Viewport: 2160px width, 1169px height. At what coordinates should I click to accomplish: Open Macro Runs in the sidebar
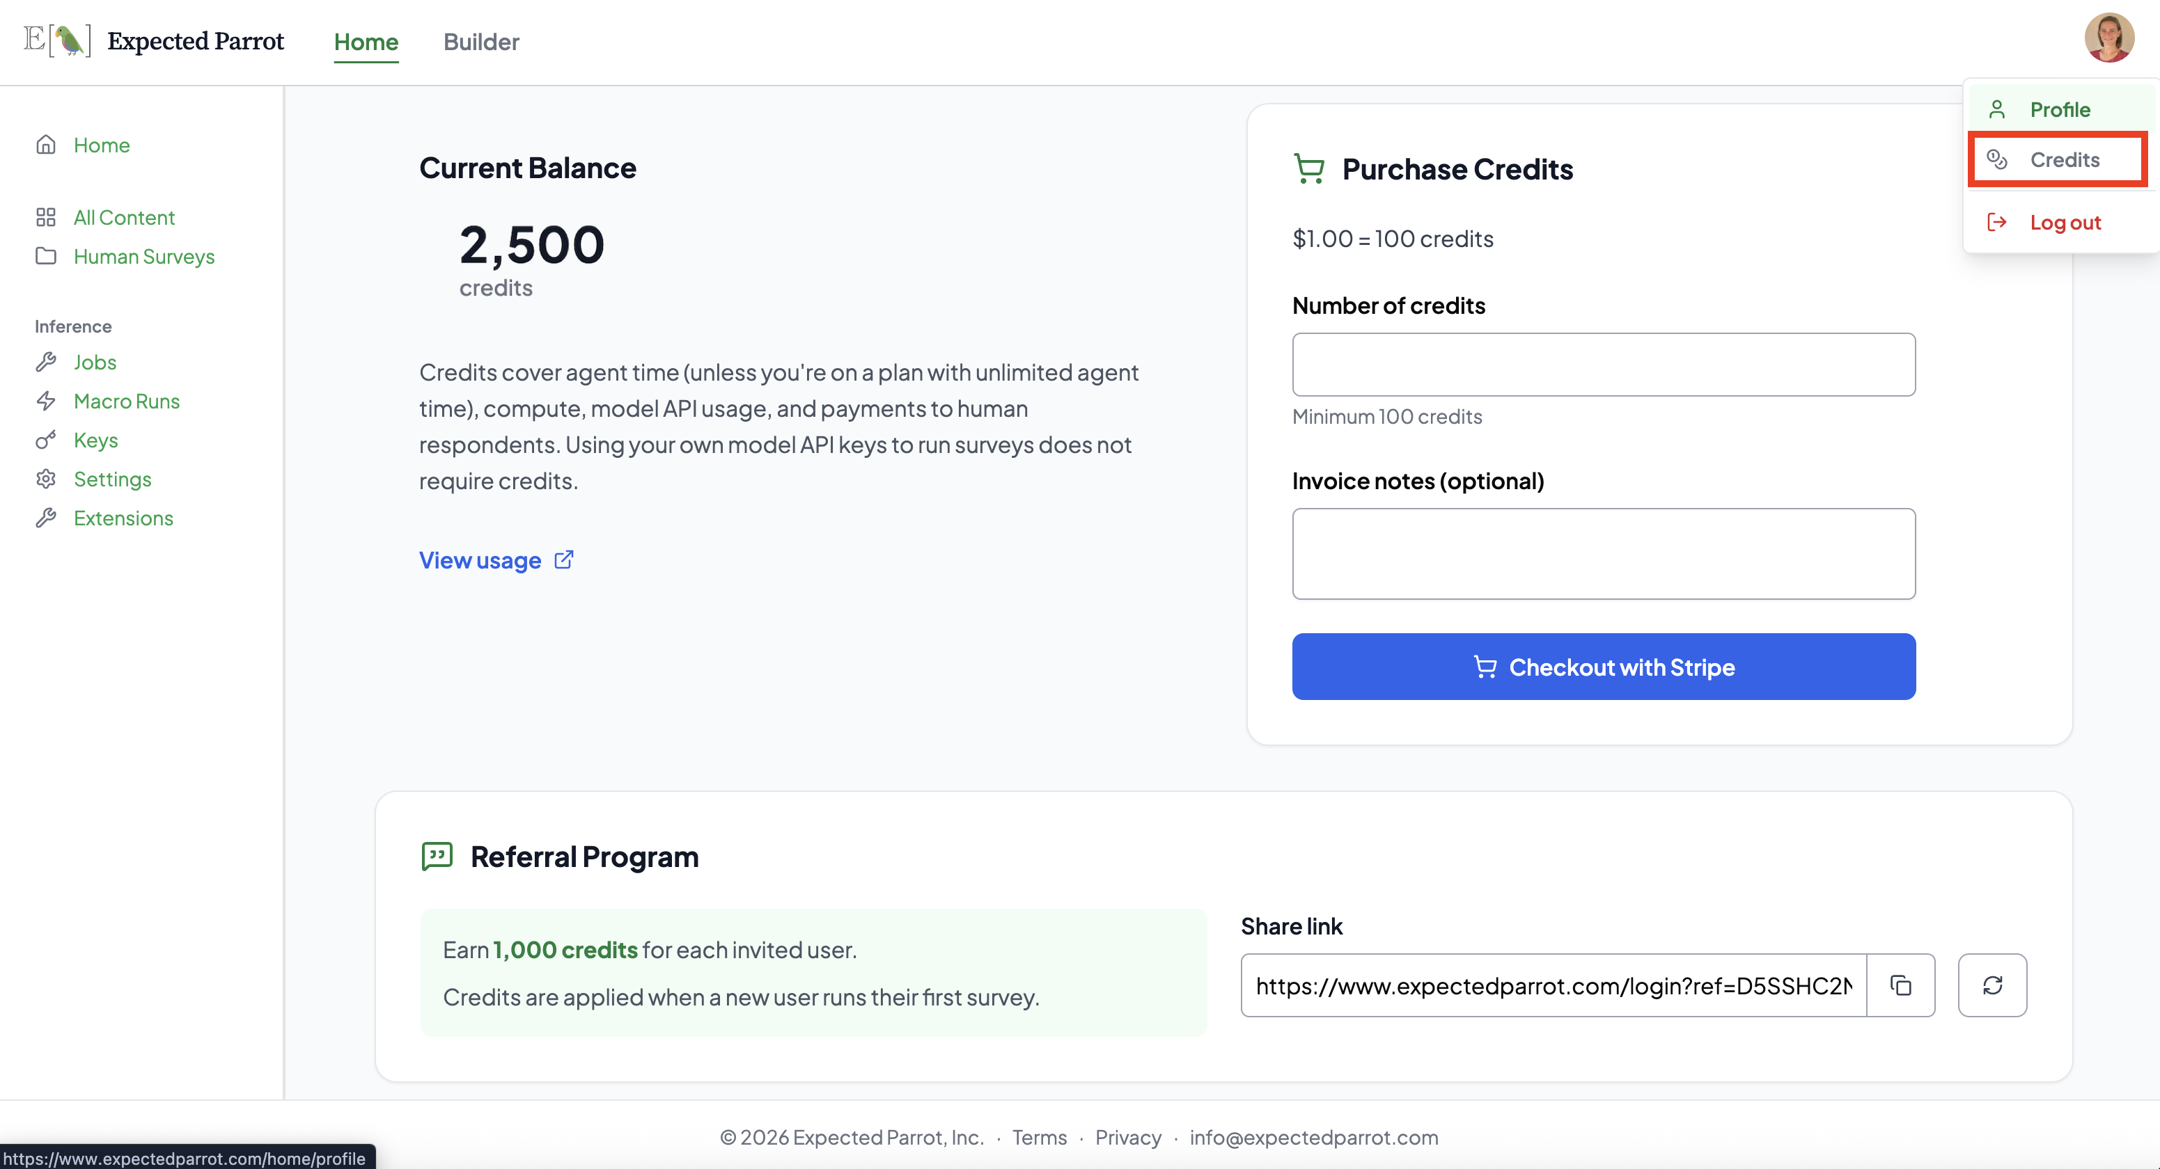127,401
